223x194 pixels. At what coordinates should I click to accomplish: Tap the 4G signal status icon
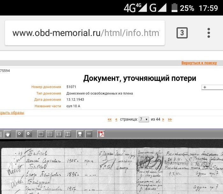click(x=135, y=8)
